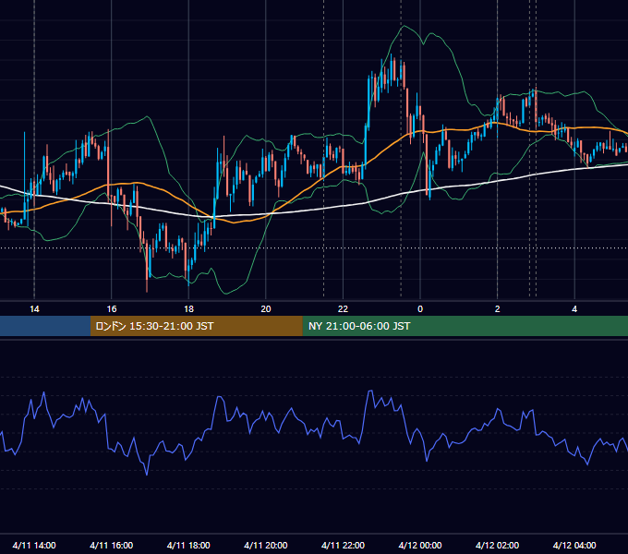Click the London 15:30-21:00 JST session bar
This screenshot has height=554, width=628.
[196, 326]
